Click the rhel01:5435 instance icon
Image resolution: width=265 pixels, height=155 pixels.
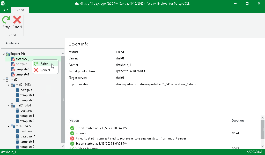point(13,126)
